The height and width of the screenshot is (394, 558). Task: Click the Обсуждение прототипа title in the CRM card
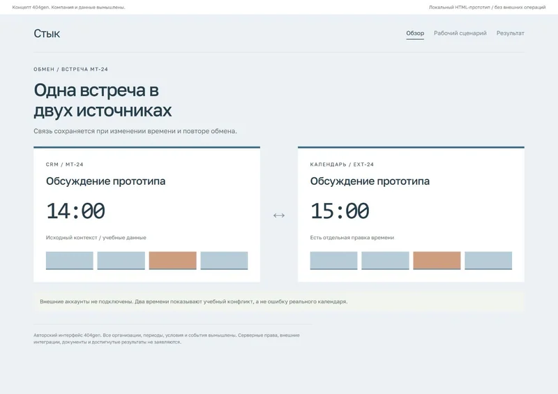tap(106, 181)
